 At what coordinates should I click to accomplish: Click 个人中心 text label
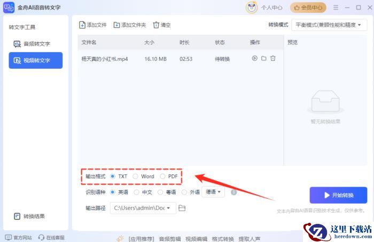(x=271, y=7)
